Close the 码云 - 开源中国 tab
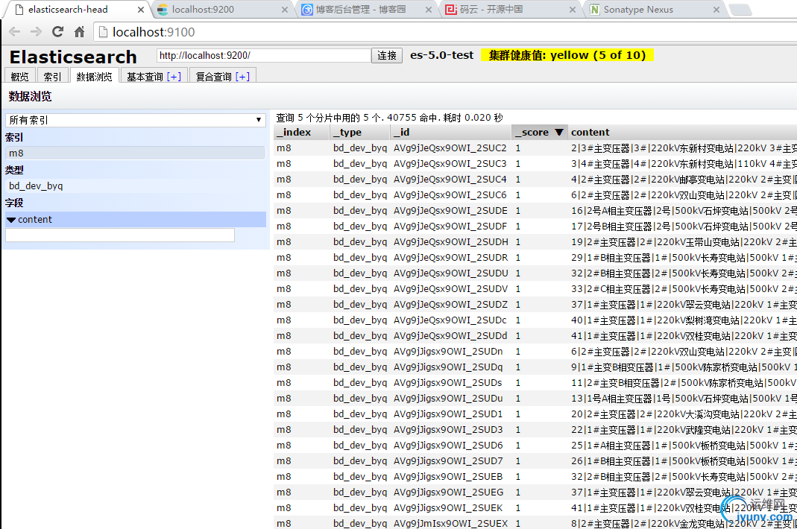This screenshot has width=797, height=529. tap(573, 10)
